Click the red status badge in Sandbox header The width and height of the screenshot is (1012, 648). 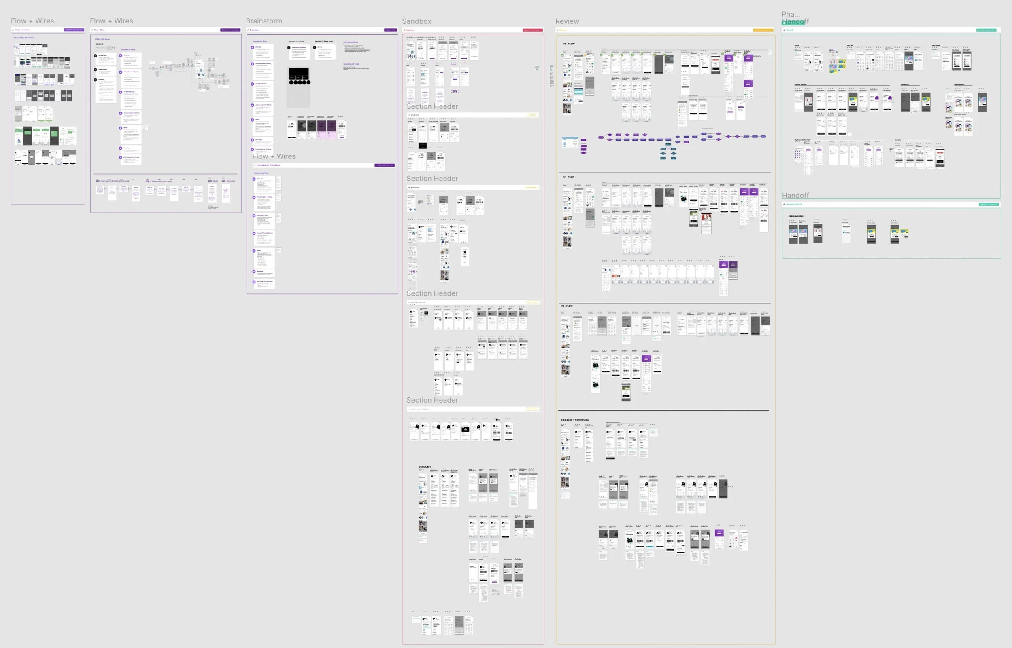click(x=532, y=30)
